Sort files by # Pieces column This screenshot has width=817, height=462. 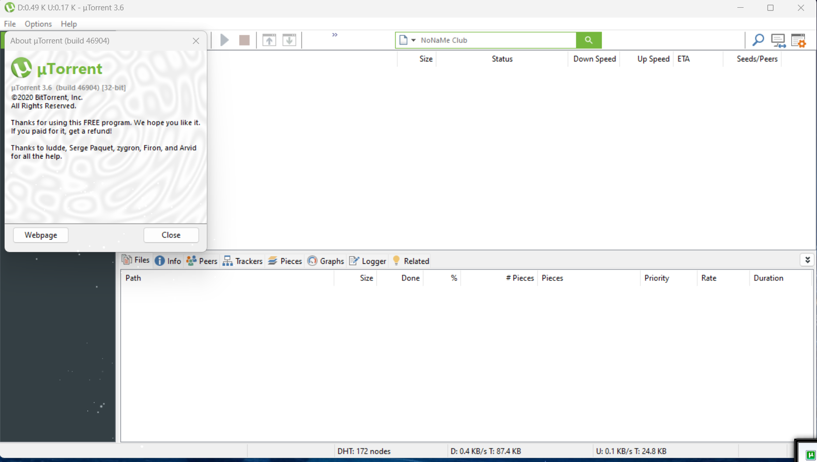tap(500, 278)
